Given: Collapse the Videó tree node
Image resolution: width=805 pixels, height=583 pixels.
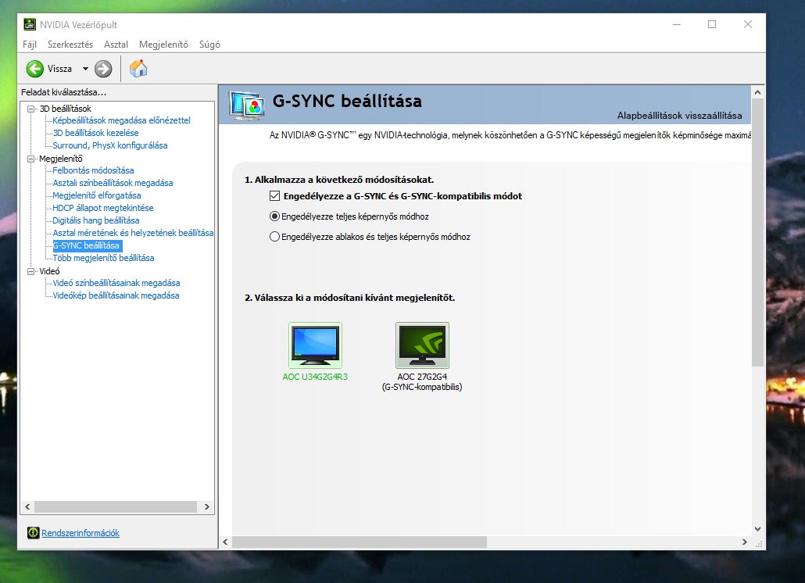Looking at the screenshot, I should point(31,271).
